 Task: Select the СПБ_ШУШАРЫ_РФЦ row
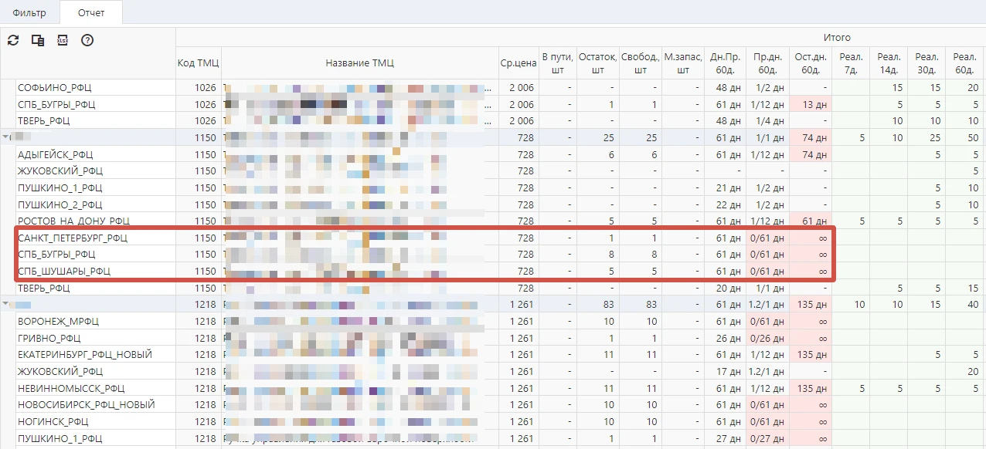[64, 271]
